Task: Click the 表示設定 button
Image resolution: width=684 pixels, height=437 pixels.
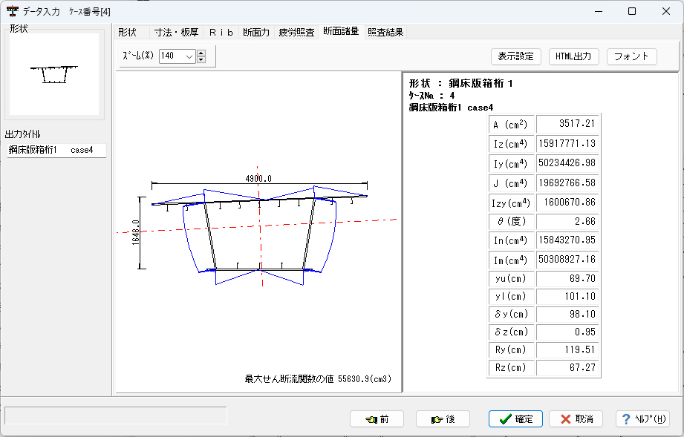Action: tap(515, 56)
